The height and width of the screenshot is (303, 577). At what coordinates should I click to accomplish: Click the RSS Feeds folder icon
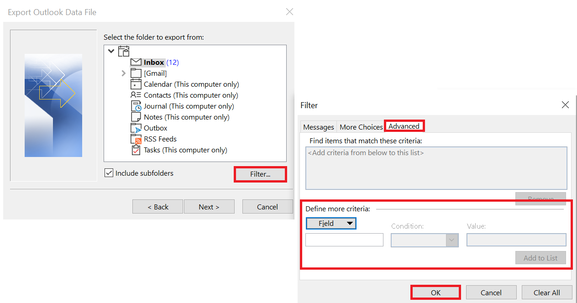coord(136,139)
